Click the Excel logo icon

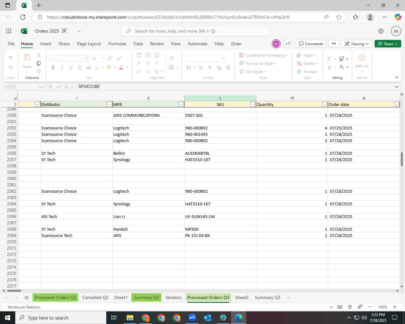point(24,31)
